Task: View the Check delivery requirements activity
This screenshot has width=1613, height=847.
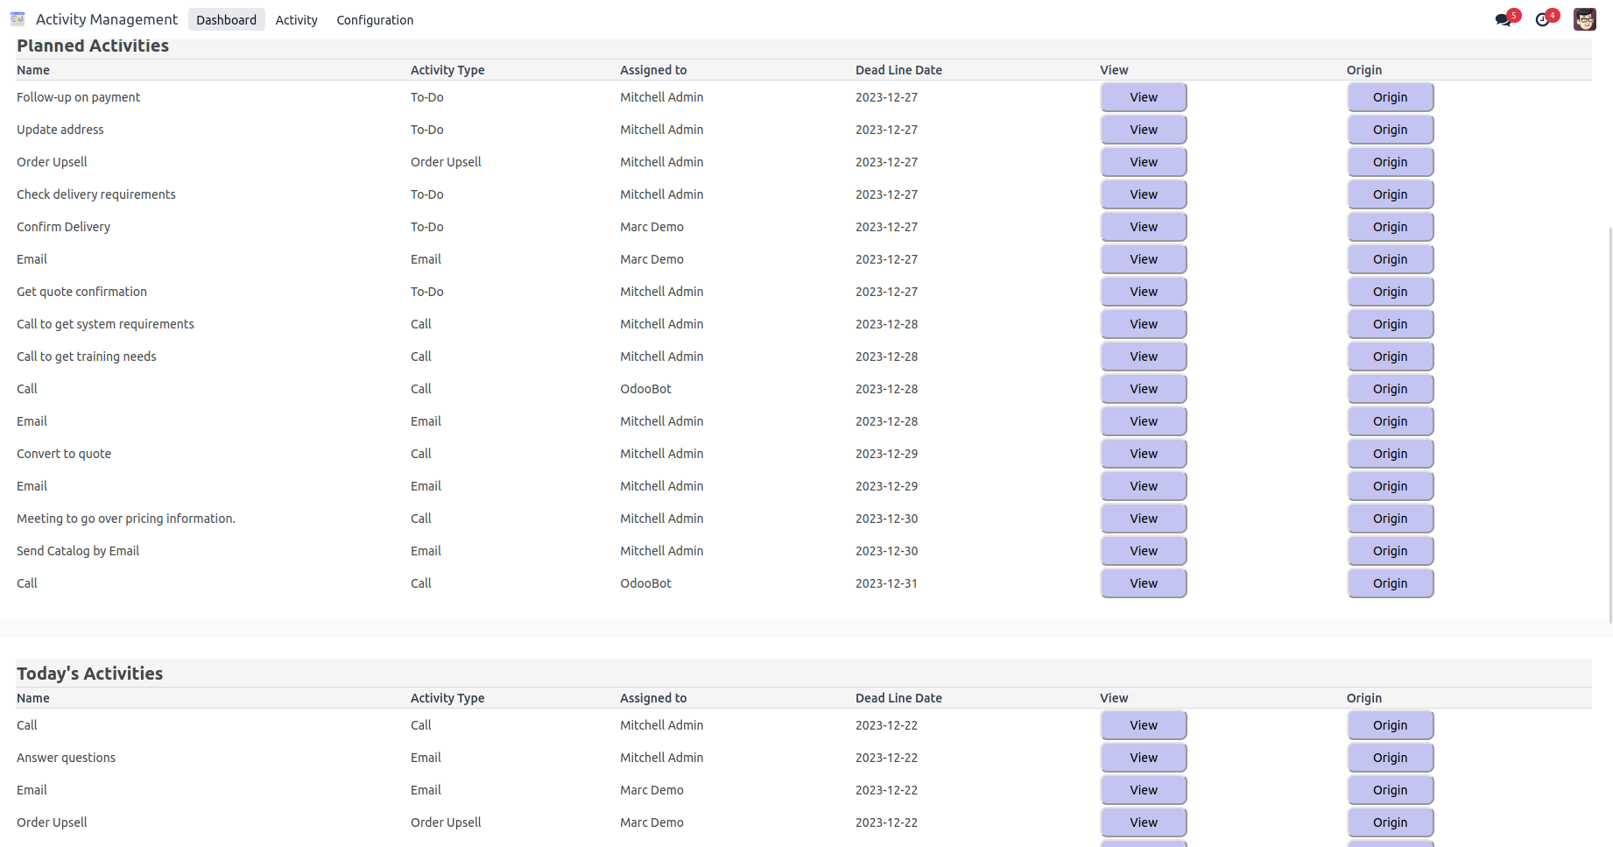Action: (x=1143, y=194)
